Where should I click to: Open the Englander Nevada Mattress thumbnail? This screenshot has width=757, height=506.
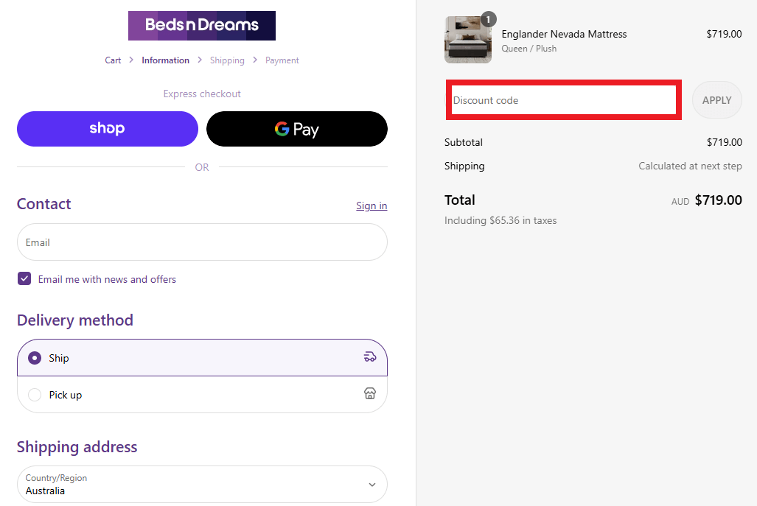tap(468, 41)
